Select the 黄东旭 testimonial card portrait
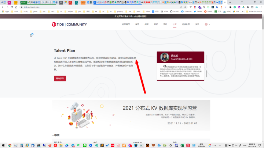The image size is (264, 148). pyautogui.click(x=165, y=57)
